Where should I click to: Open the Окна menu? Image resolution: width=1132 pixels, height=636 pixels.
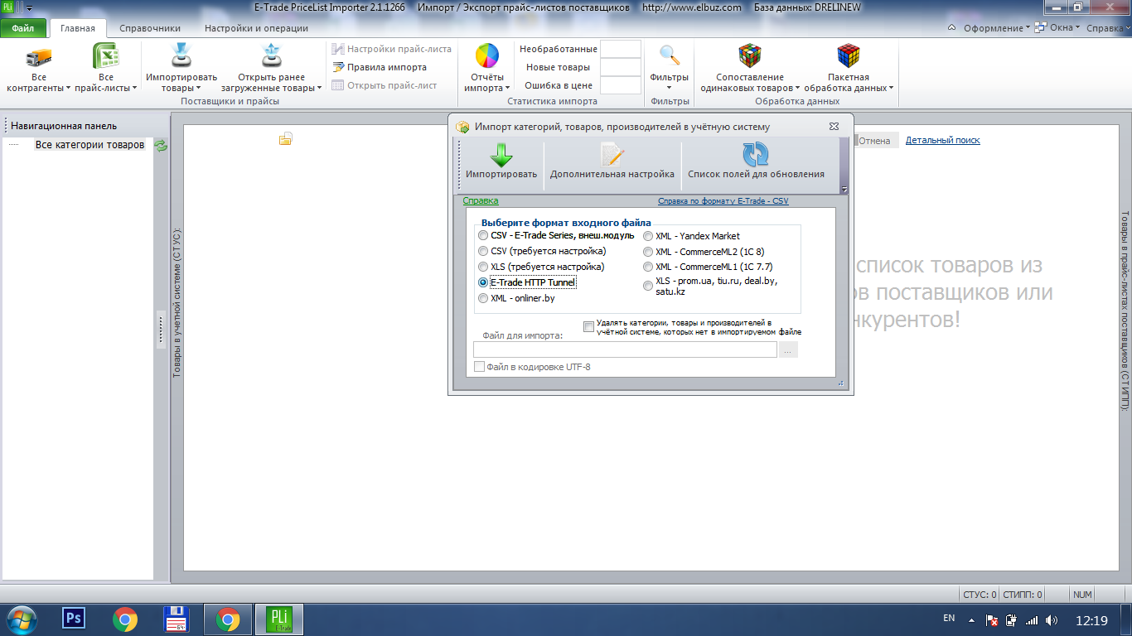(x=1058, y=28)
